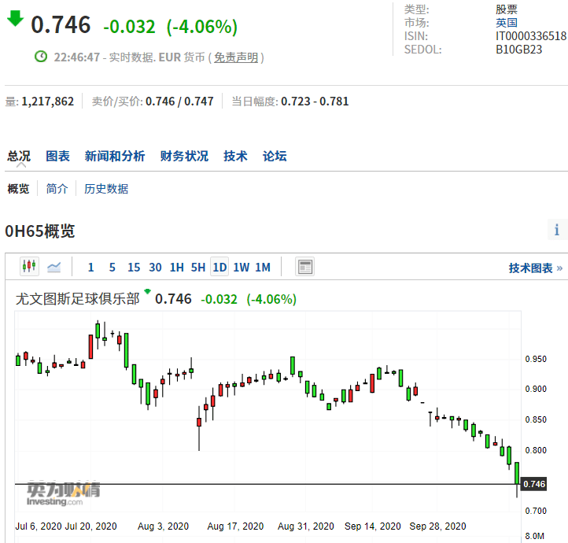Viewport: 568px width, 543px height.
Task: Open the 总况 tab
Action: pyautogui.click(x=19, y=156)
